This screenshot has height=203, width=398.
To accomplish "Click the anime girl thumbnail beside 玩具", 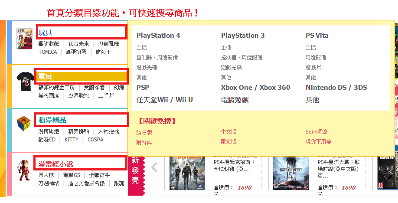I will [x=24, y=39].
